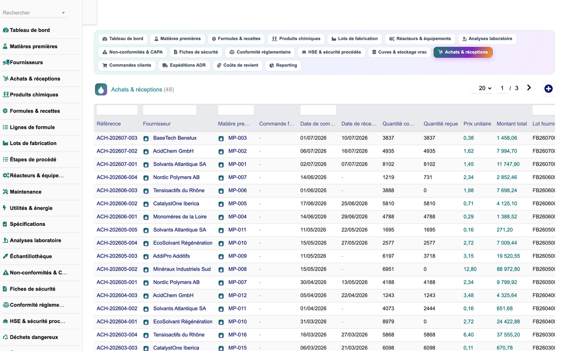Viewport: 567px width, 351px height.
Task: Go to next page with chevron arrow
Action: (529, 88)
